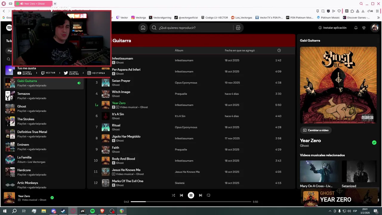382x215 pixels.
Task: Open @vectorgaoficial bookmark
Action: click(186, 18)
